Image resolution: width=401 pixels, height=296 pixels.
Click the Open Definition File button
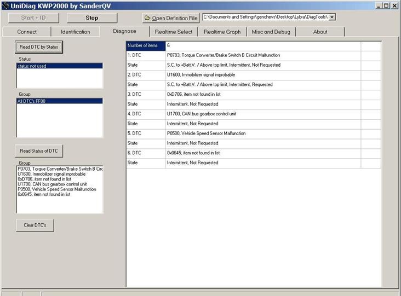171,18
